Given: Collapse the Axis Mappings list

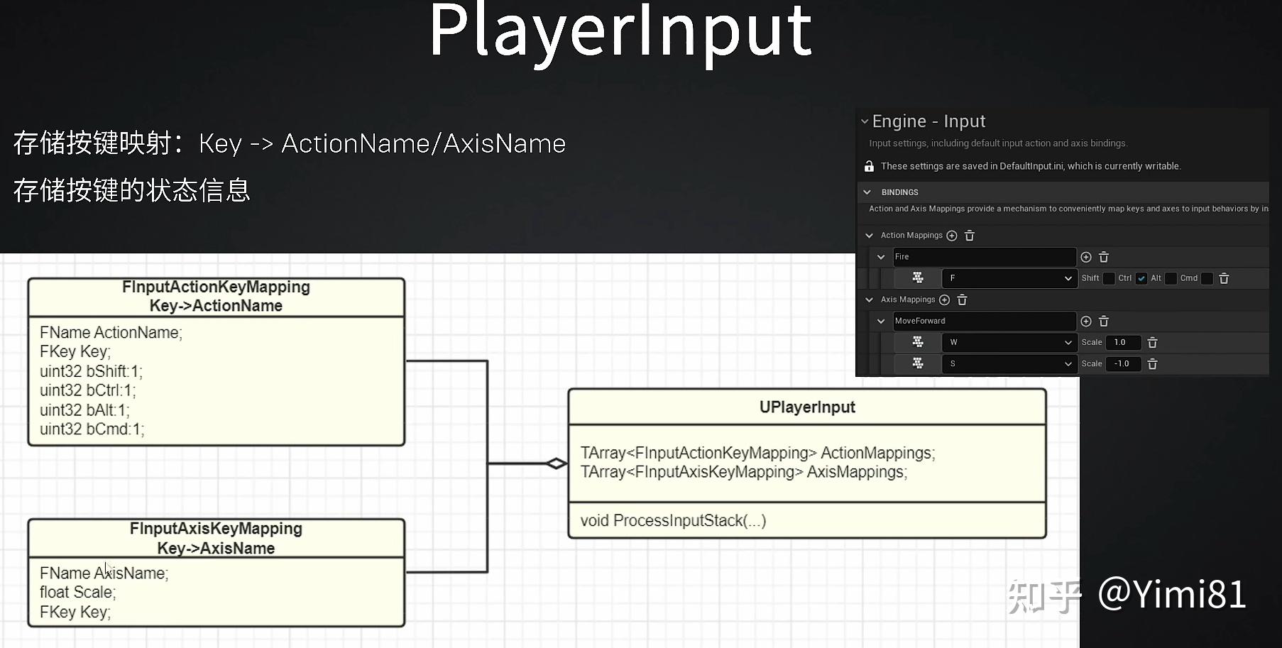Looking at the screenshot, I should click(869, 300).
